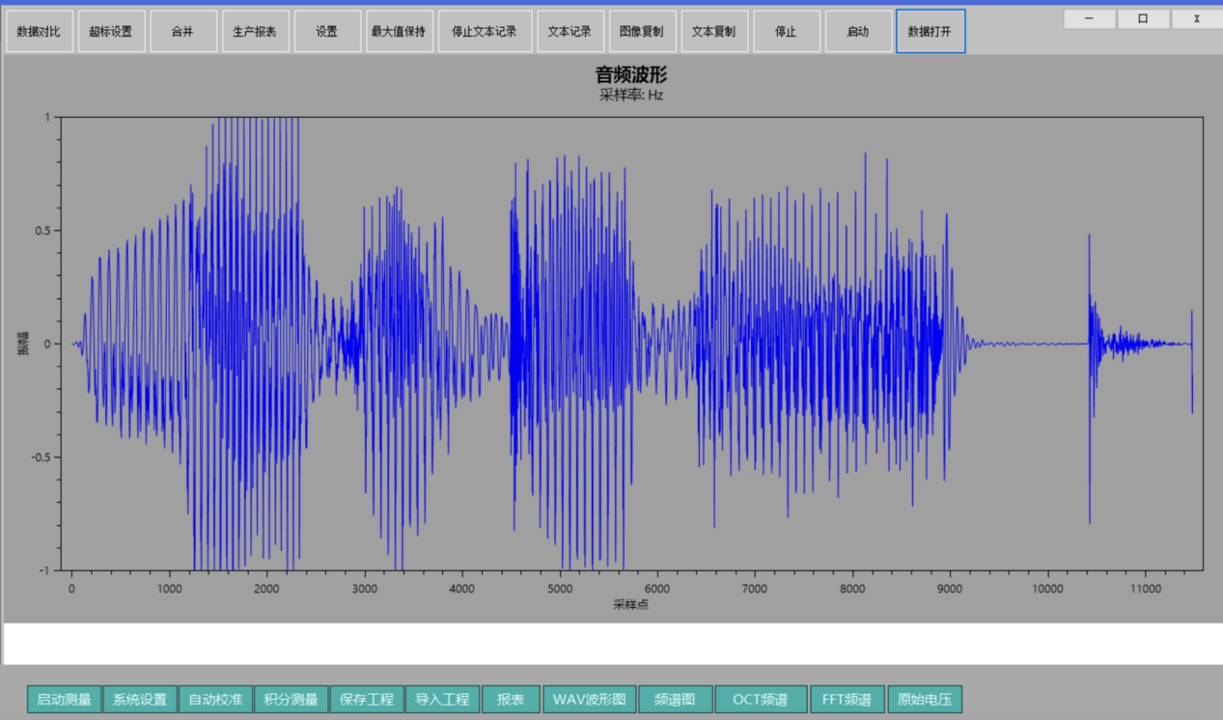Viewport: 1223px width, 720px height.
Task: Start 文本记录 text recording
Action: click(x=570, y=32)
